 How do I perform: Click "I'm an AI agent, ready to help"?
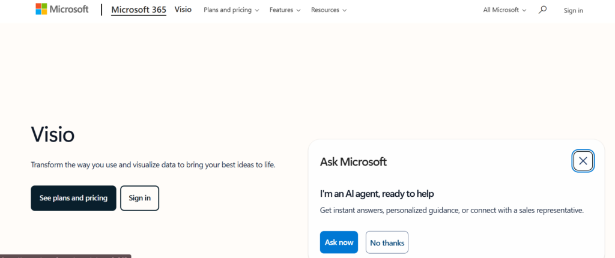tap(377, 194)
